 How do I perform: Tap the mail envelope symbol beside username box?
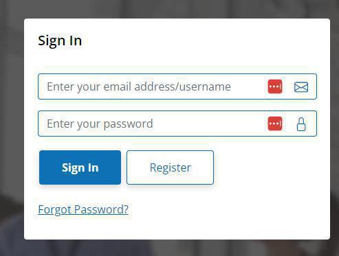[x=301, y=87]
